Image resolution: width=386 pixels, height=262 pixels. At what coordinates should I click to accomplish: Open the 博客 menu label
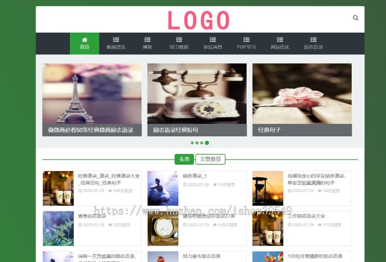click(x=148, y=47)
